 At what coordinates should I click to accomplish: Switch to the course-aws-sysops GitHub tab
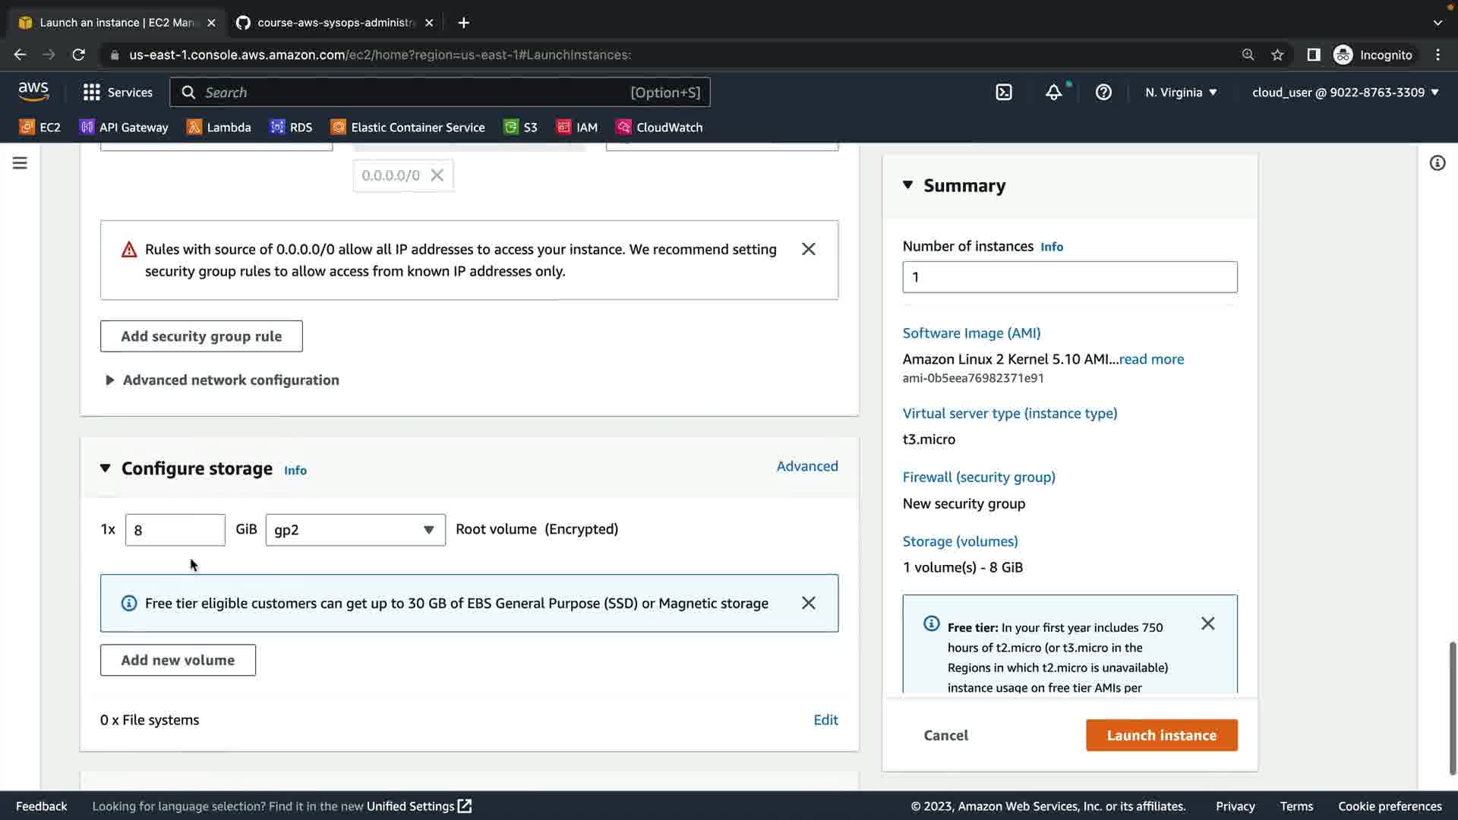pyautogui.click(x=334, y=23)
